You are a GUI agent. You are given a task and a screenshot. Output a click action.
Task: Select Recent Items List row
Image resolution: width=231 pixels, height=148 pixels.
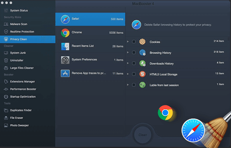[90, 46]
